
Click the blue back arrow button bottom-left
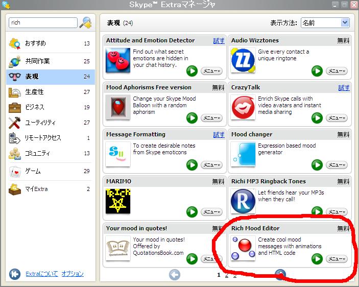point(15,274)
